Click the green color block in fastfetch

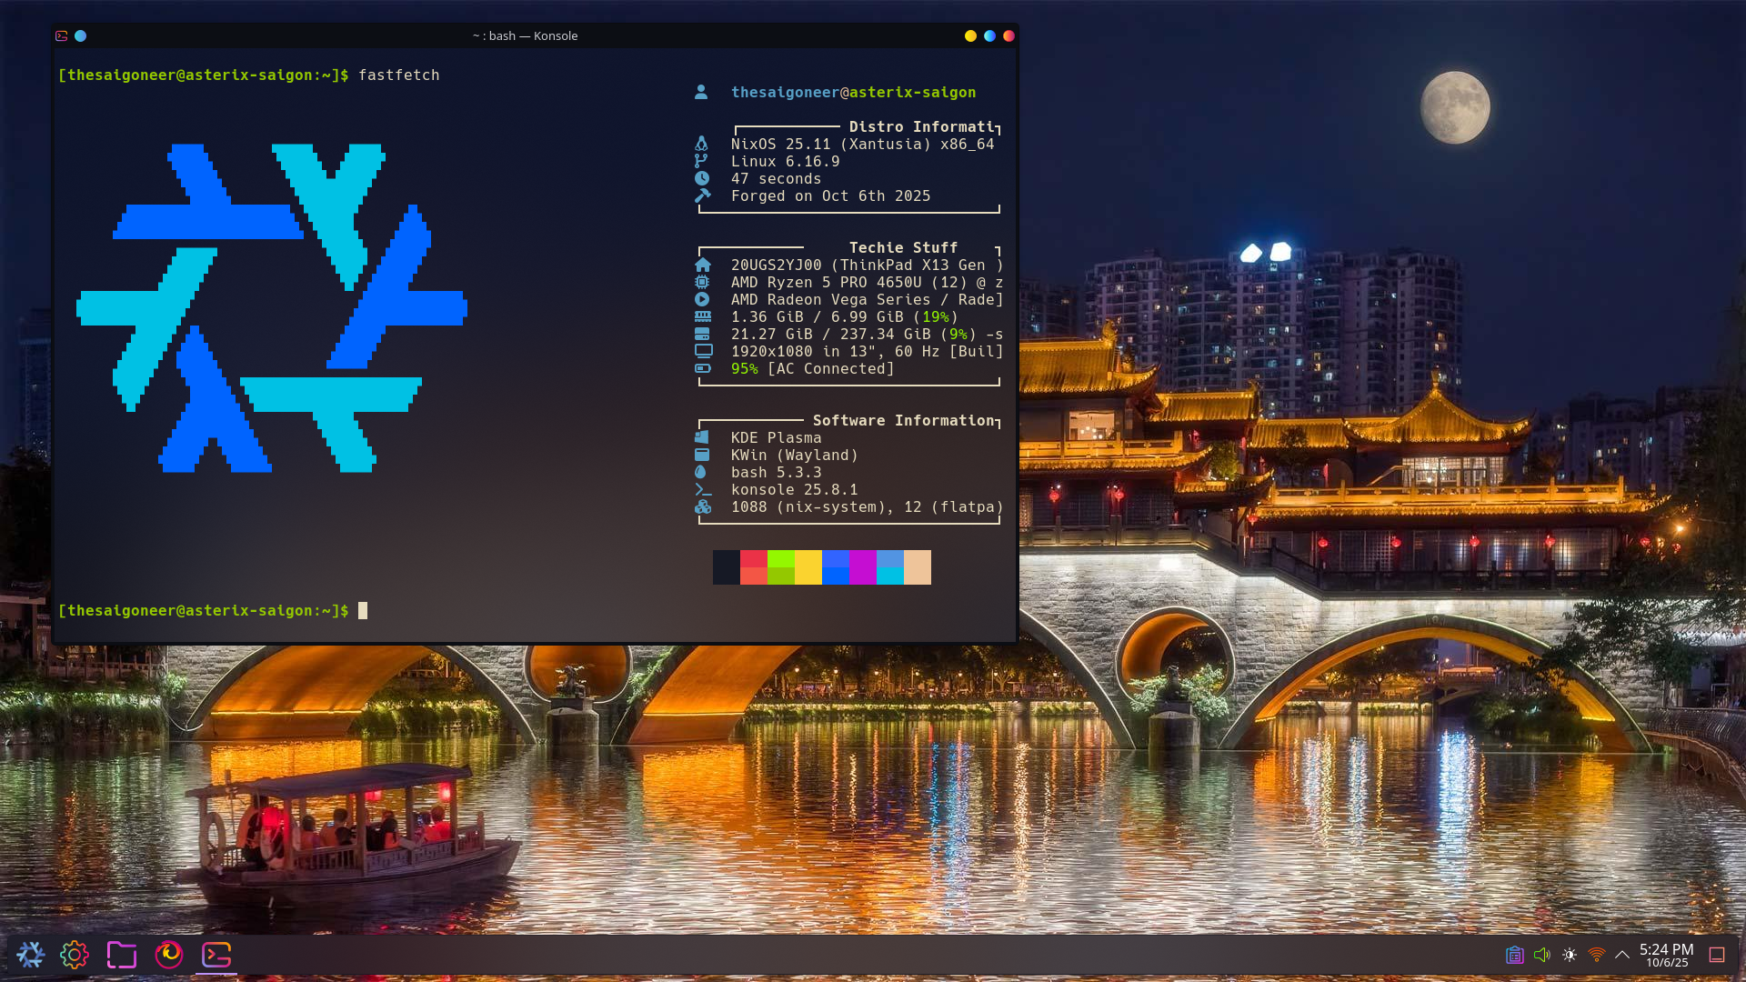780,567
